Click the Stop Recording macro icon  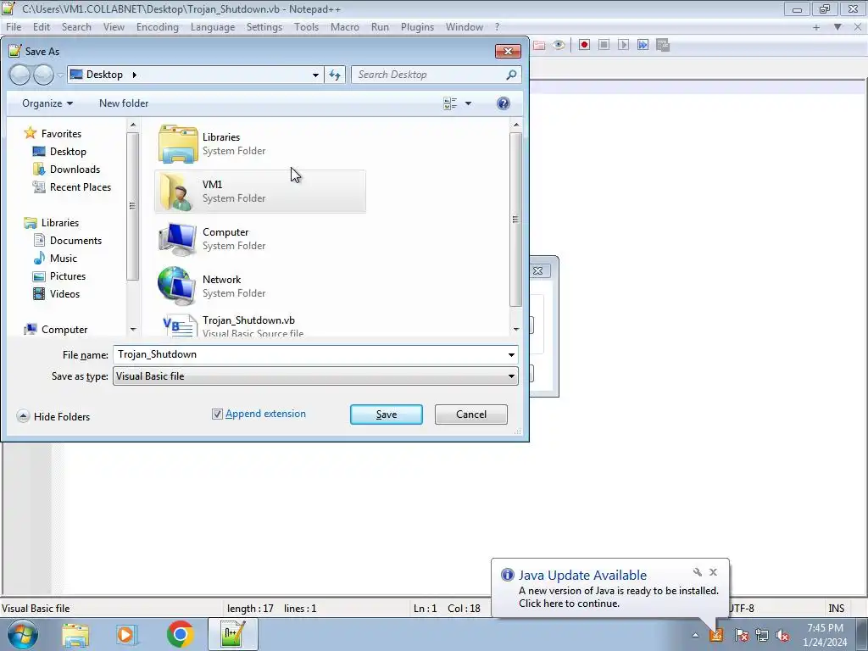click(604, 45)
